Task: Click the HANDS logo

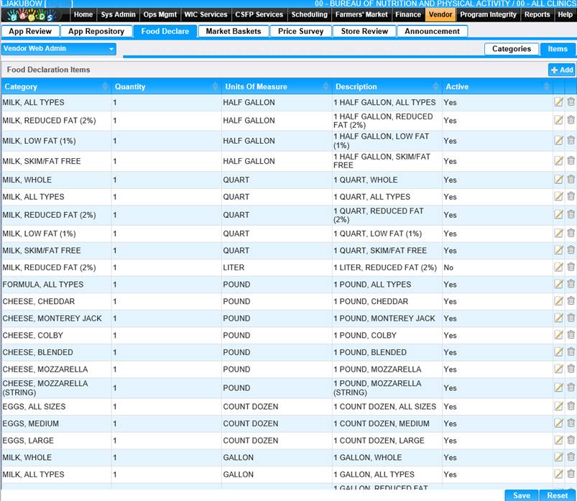Action: (32, 15)
